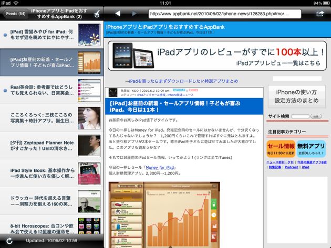The image size is (331, 248).
Task: Open the こころくろっく feed item
Action: pyautogui.click(x=51, y=118)
